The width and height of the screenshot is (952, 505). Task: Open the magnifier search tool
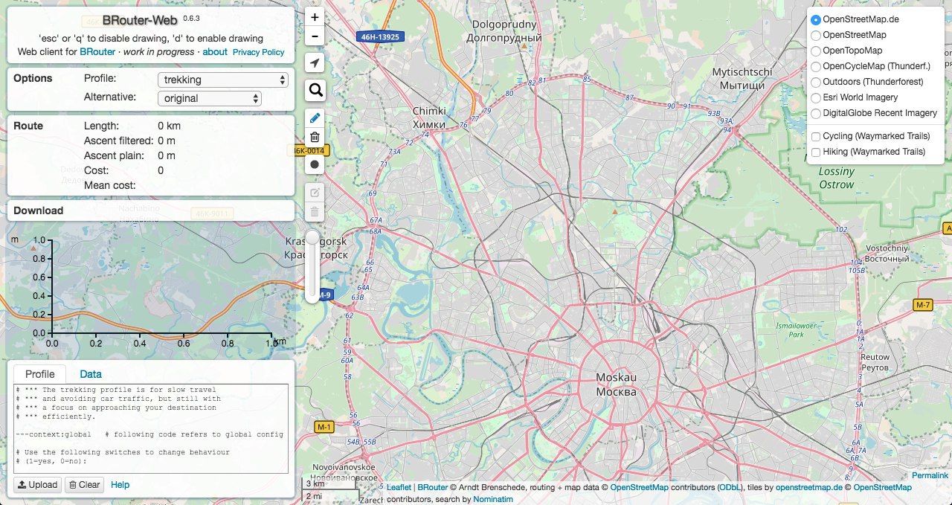point(315,90)
